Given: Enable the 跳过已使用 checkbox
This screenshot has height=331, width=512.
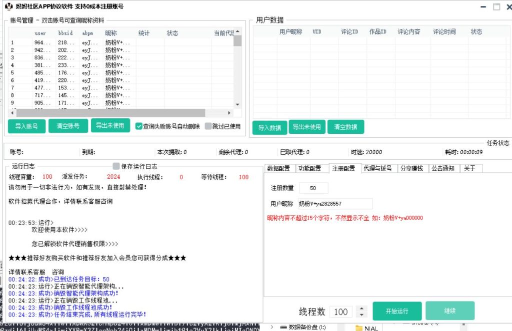Looking at the screenshot, I should (x=208, y=126).
